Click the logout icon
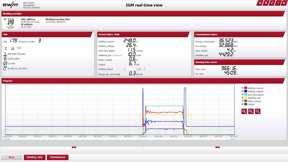This screenshot has width=288, height=162. click(x=284, y=3)
